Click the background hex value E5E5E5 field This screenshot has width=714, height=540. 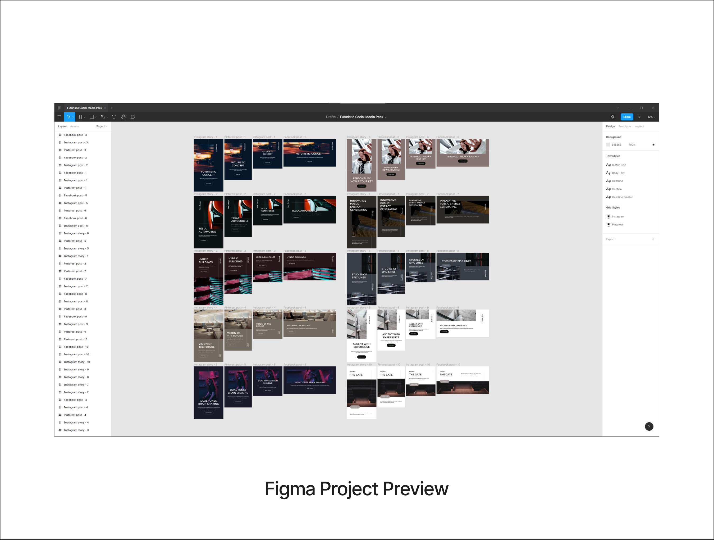(616, 145)
